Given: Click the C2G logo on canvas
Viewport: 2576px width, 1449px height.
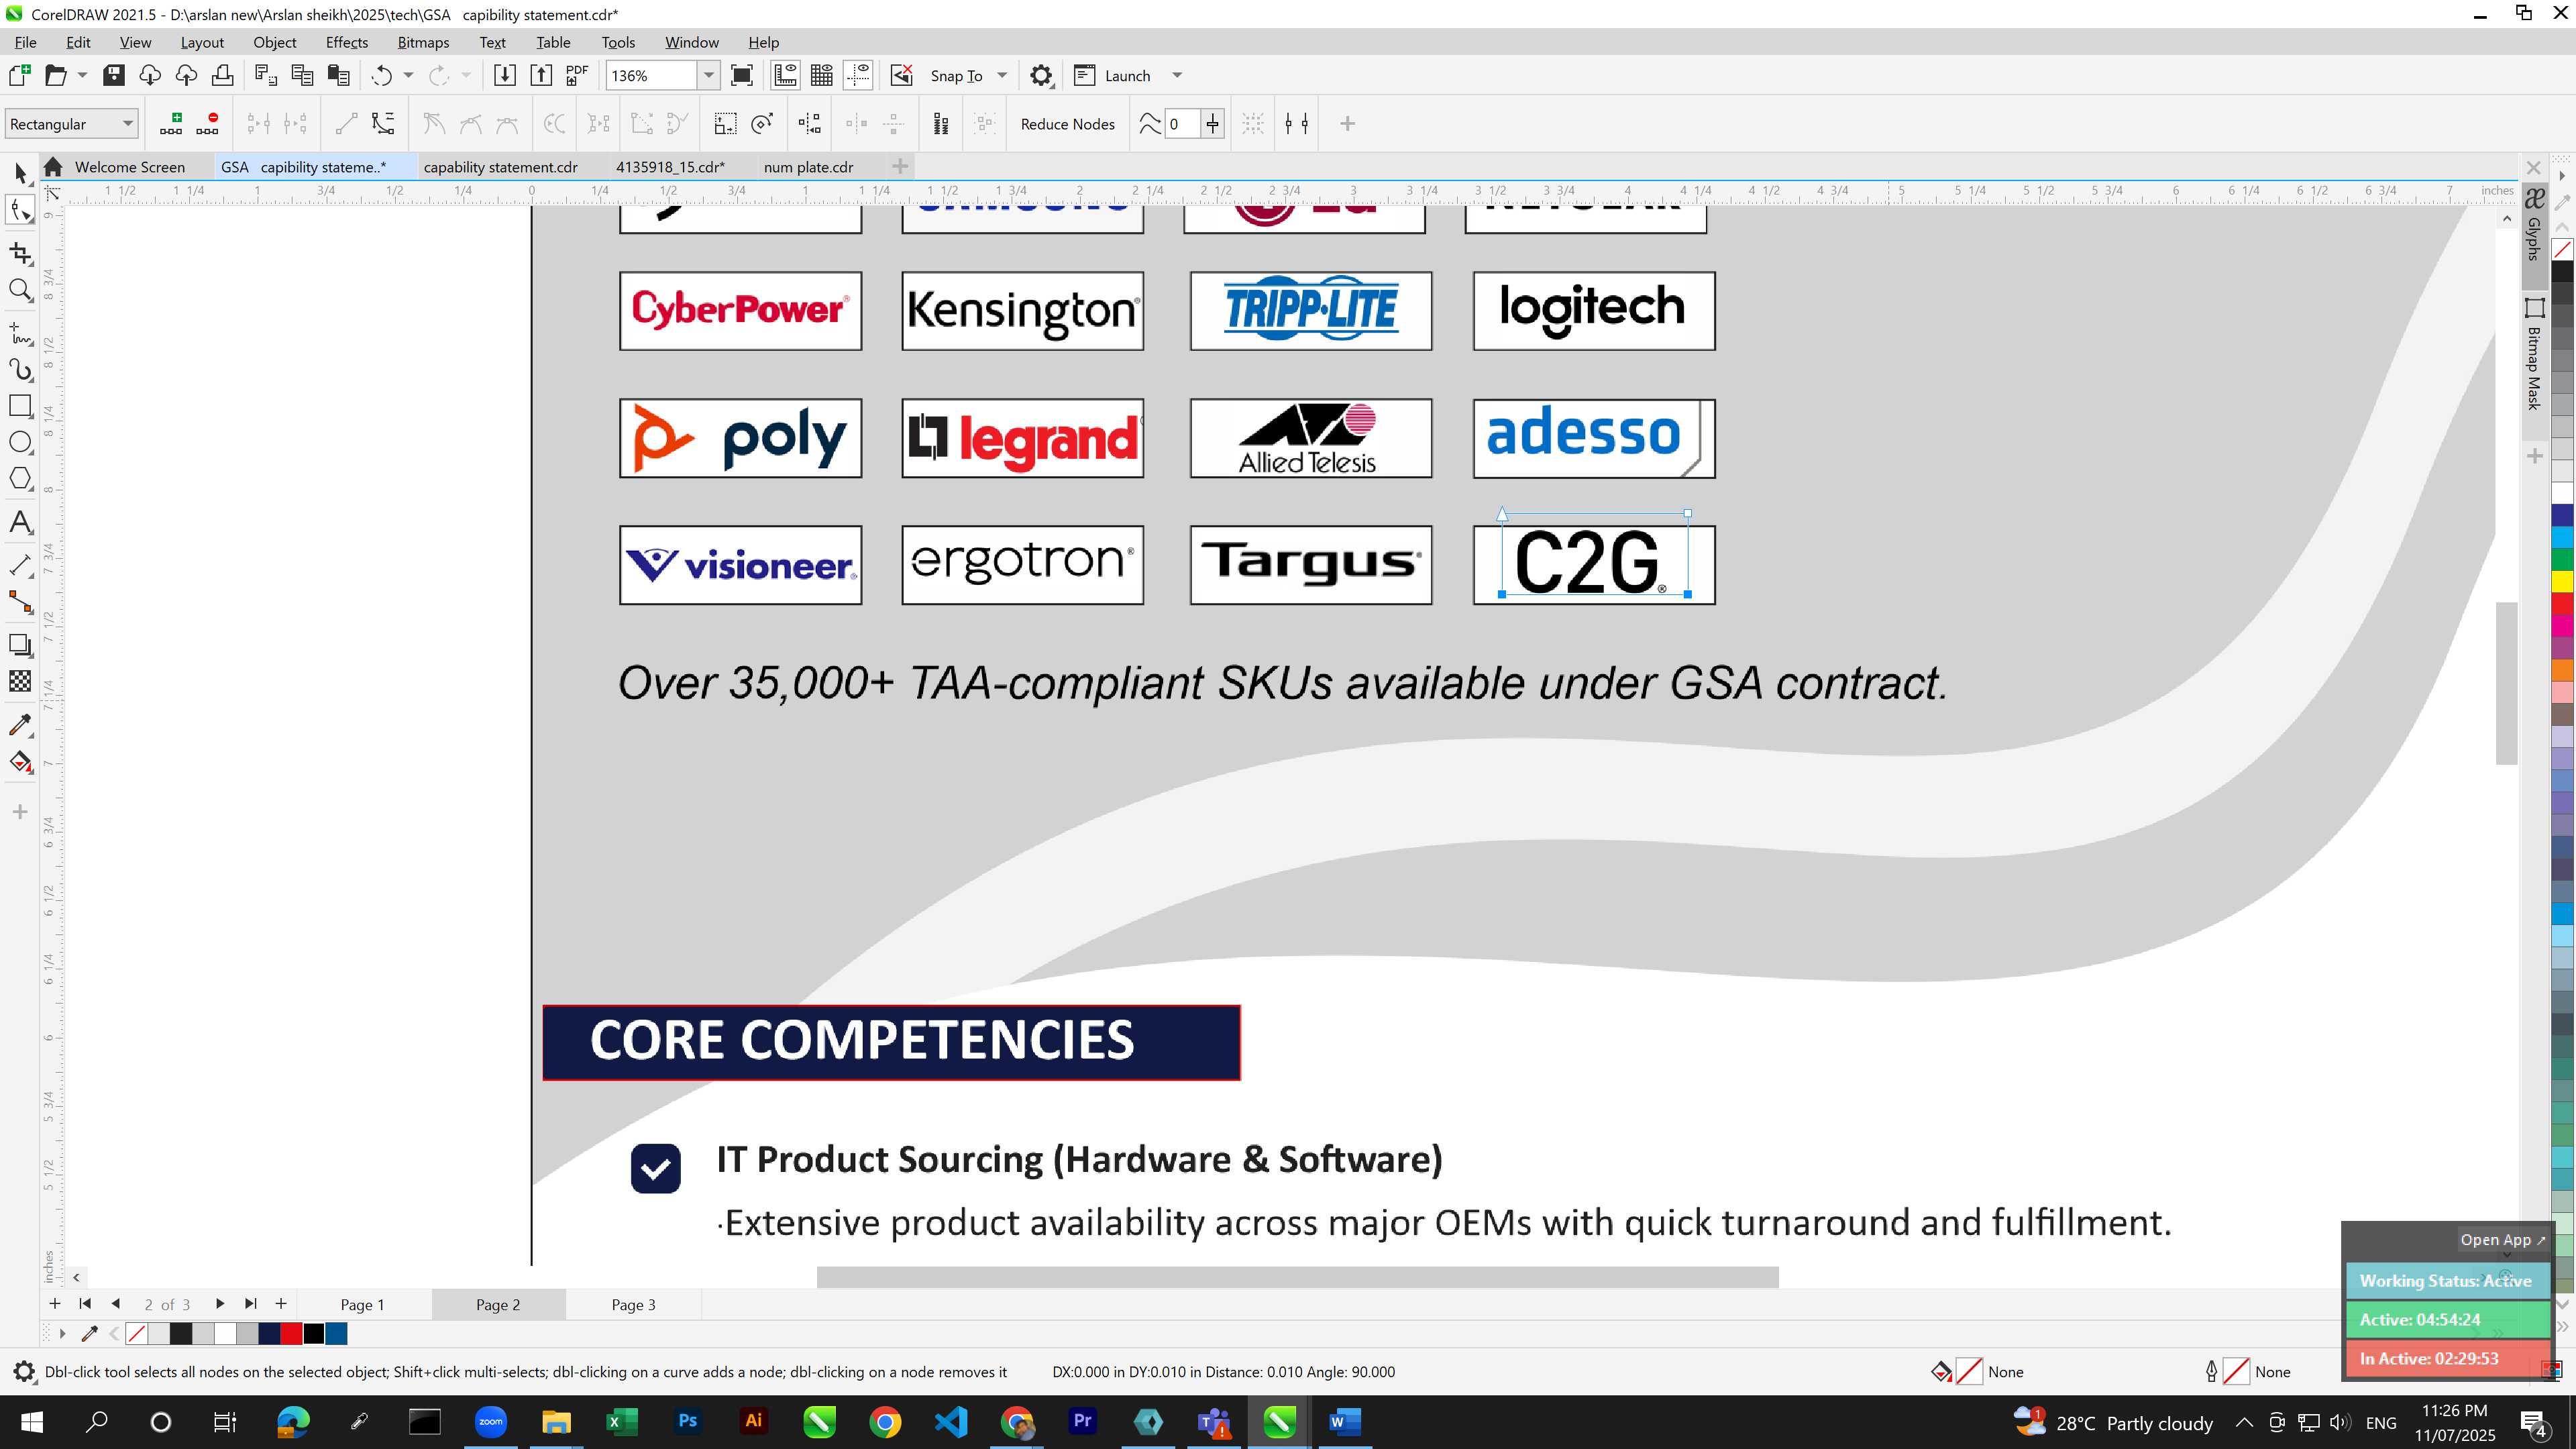Looking at the screenshot, I should [x=1592, y=563].
